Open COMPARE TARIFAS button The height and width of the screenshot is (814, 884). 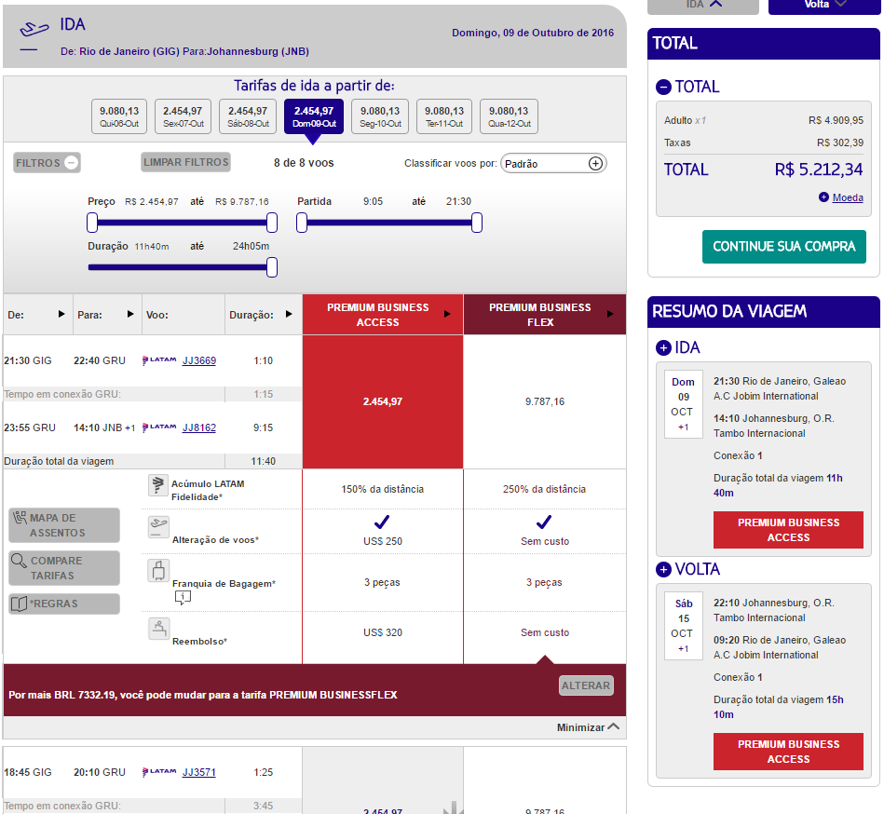[x=64, y=568]
